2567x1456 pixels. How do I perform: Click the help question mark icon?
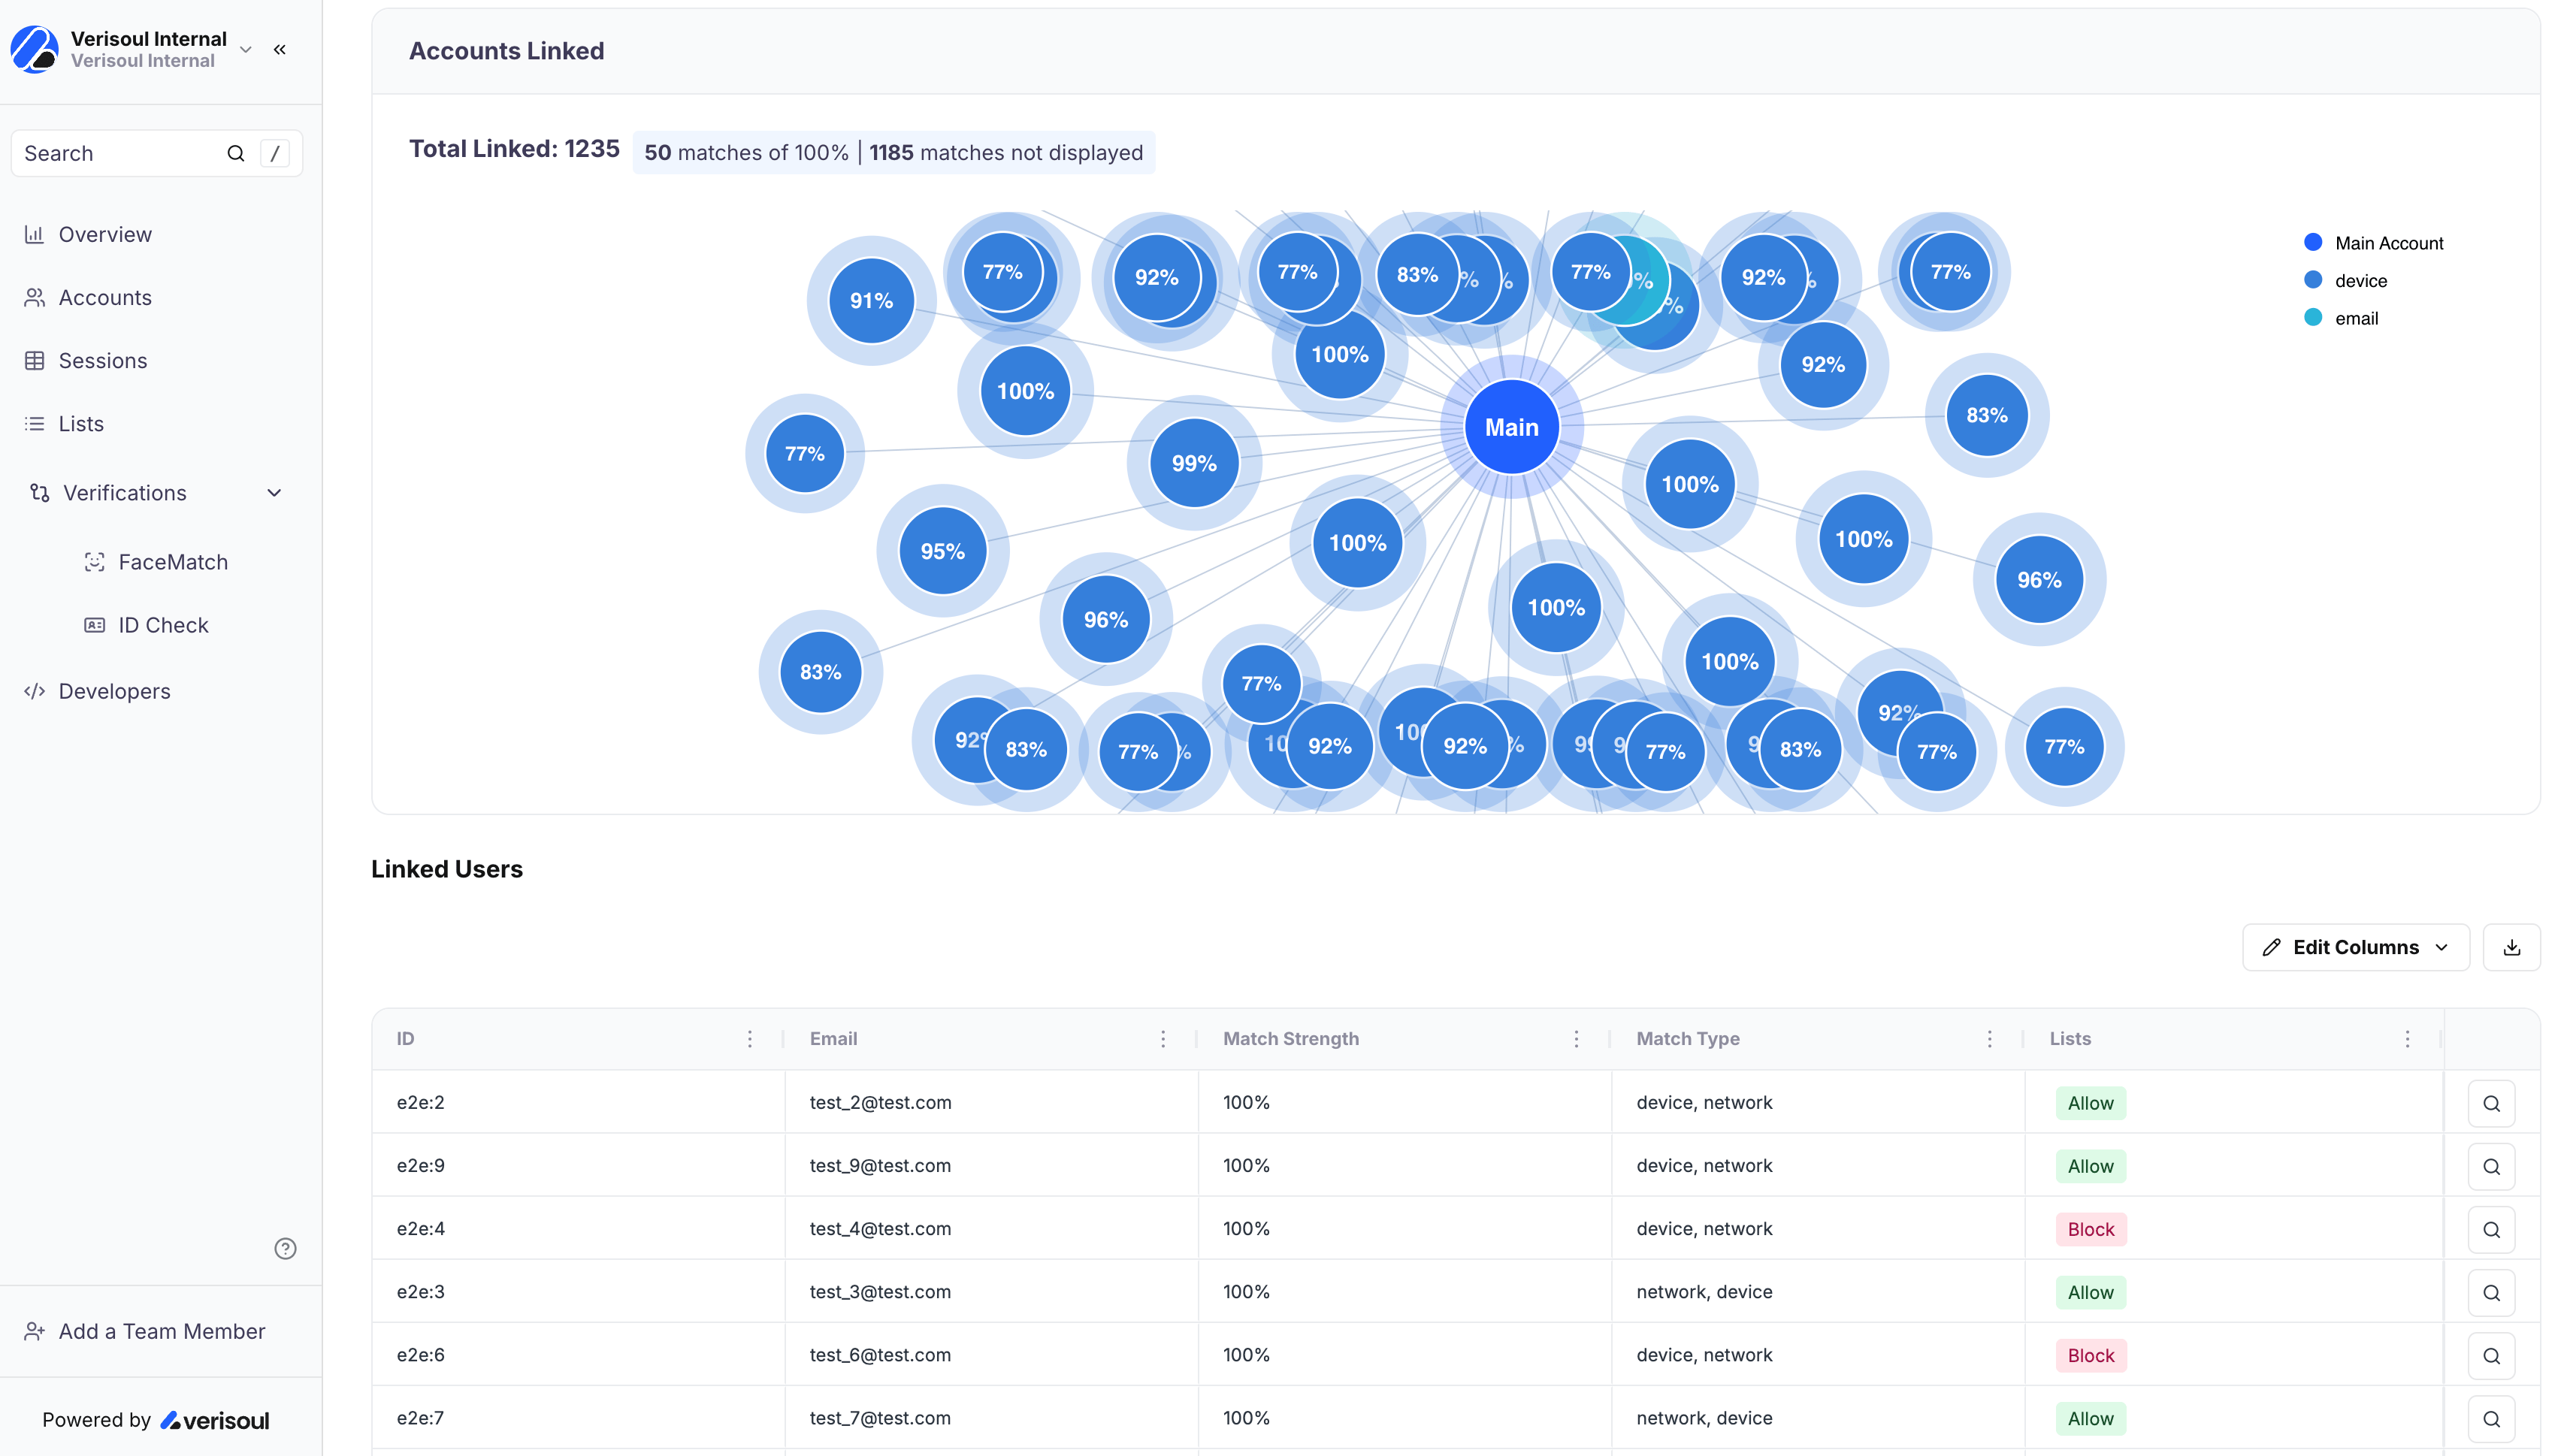(285, 1248)
